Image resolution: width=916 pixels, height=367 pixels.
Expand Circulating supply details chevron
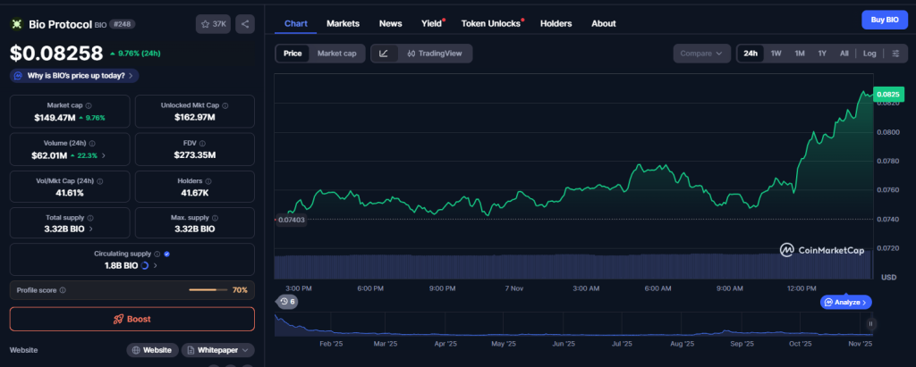pos(156,266)
